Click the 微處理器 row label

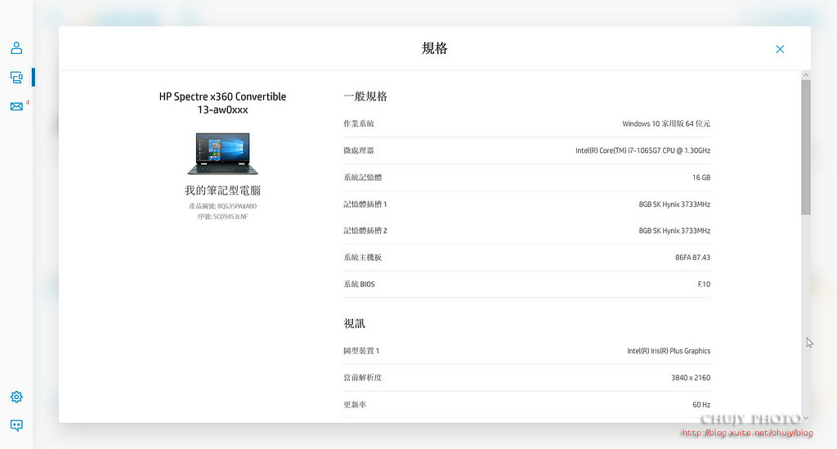359,150
